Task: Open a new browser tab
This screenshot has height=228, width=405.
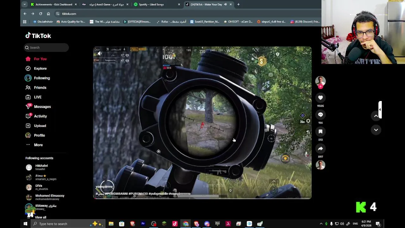Action: coord(238,4)
